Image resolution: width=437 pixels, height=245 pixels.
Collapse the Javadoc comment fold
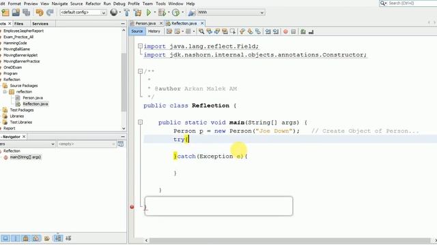click(141, 71)
